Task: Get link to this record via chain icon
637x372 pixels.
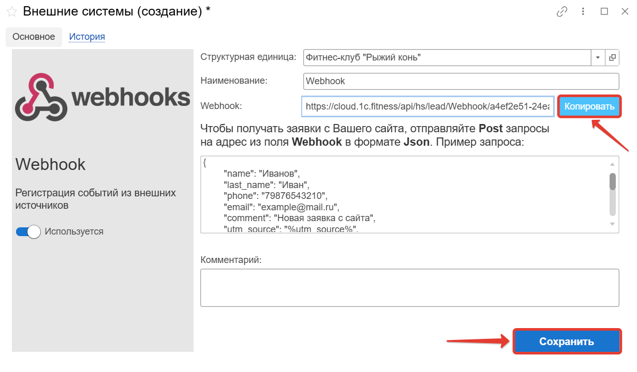Action: 562,12
